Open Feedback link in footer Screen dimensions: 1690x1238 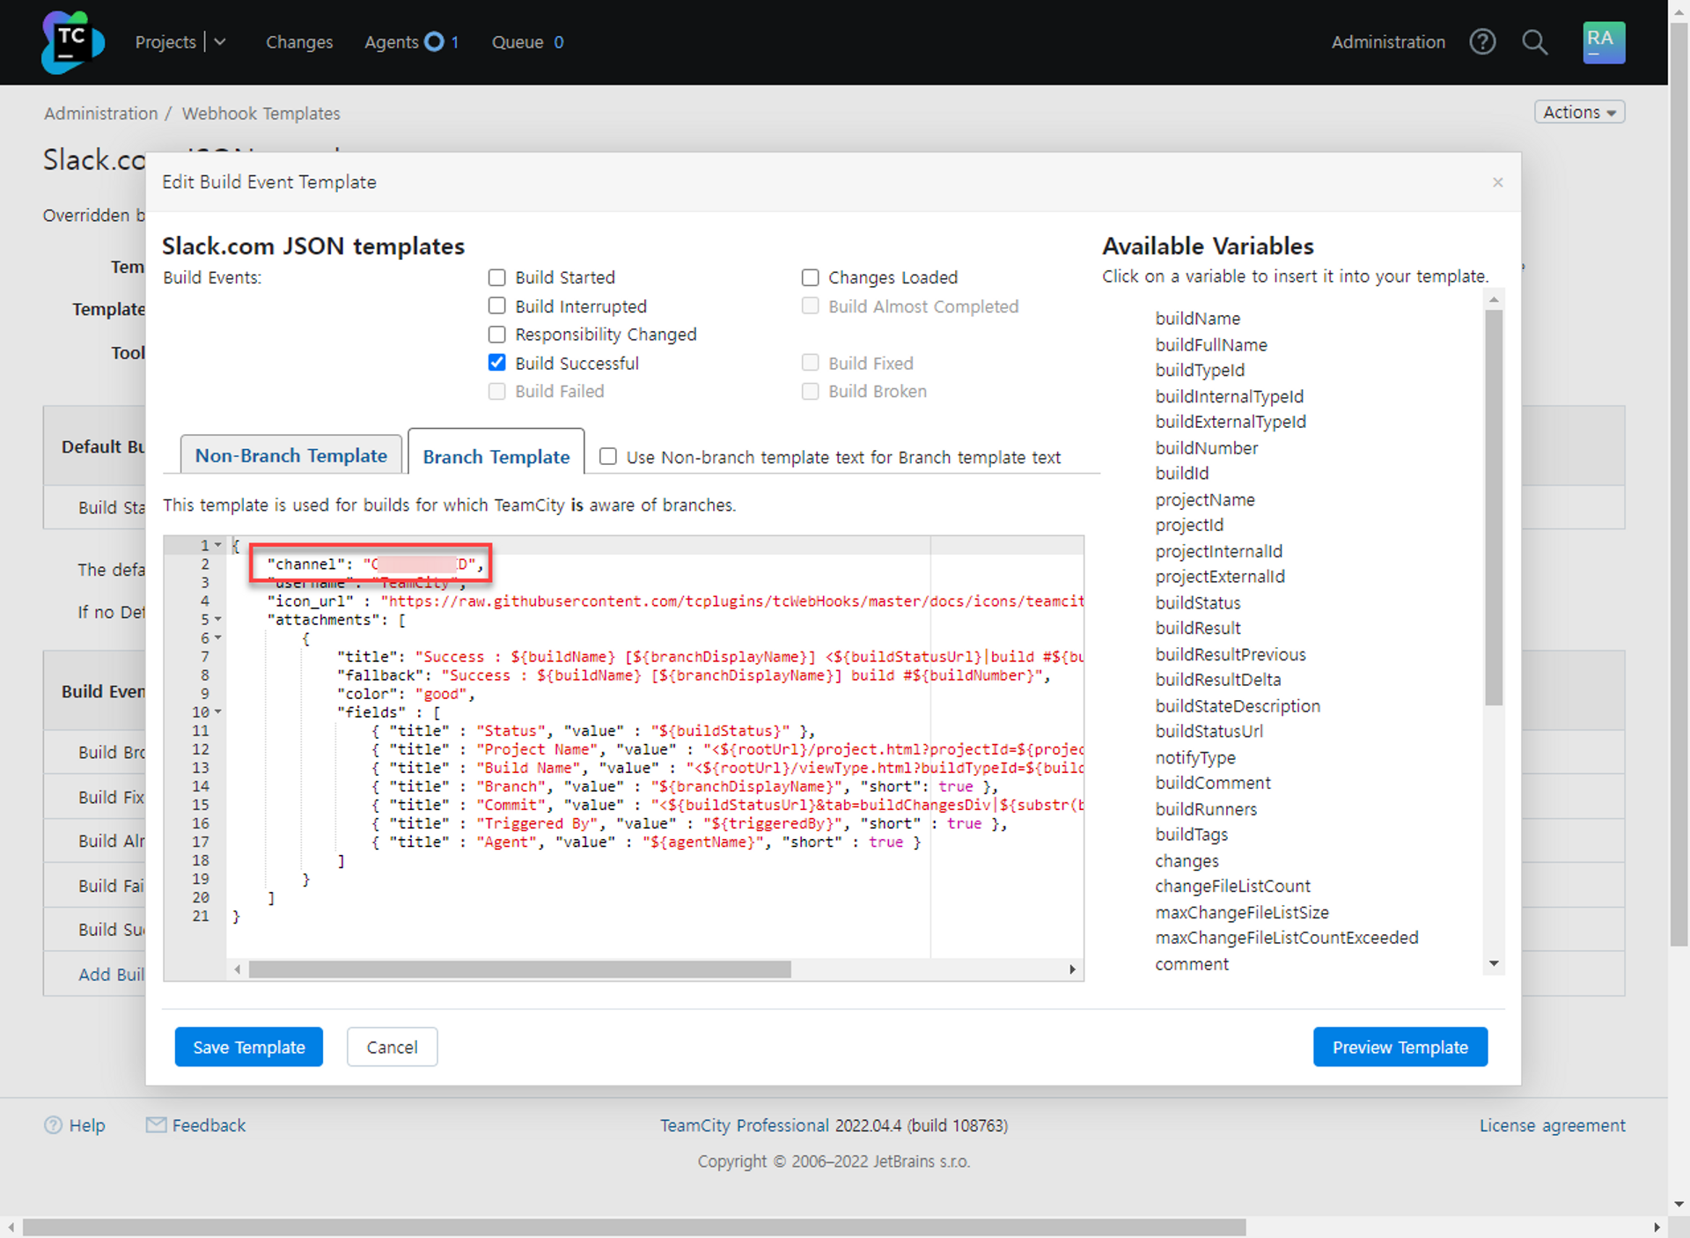[209, 1125]
